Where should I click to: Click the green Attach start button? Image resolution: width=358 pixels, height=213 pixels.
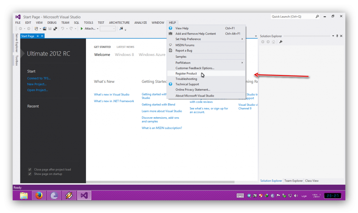click(x=88, y=29)
